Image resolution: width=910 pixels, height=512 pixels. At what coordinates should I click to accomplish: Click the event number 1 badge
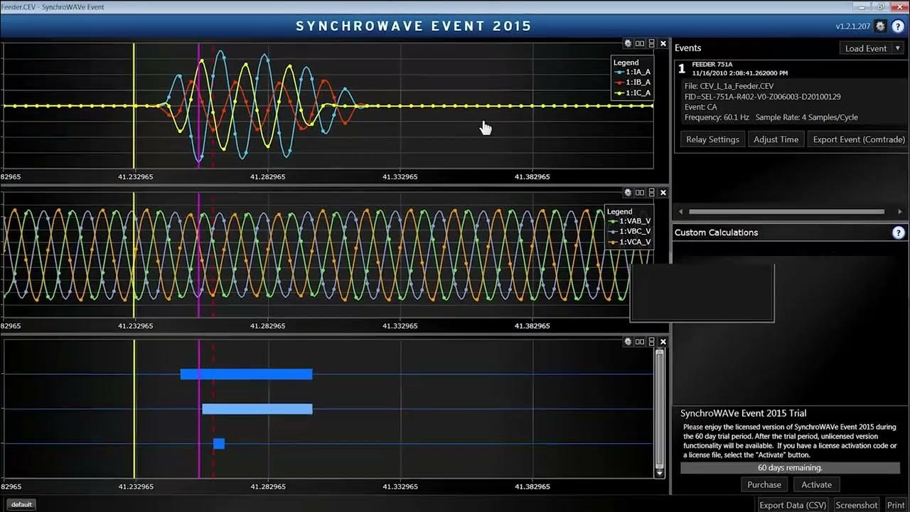682,69
